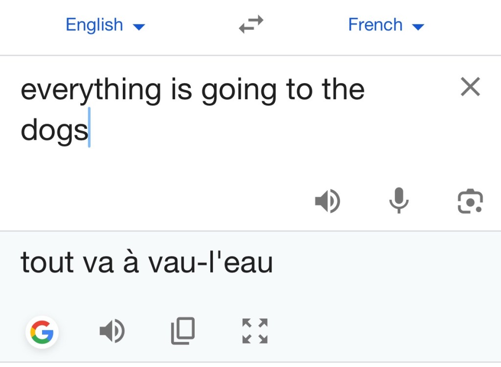The image size is (501, 367).
Task: Open the English source language dropdown
Action: pyautogui.click(x=106, y=24)
